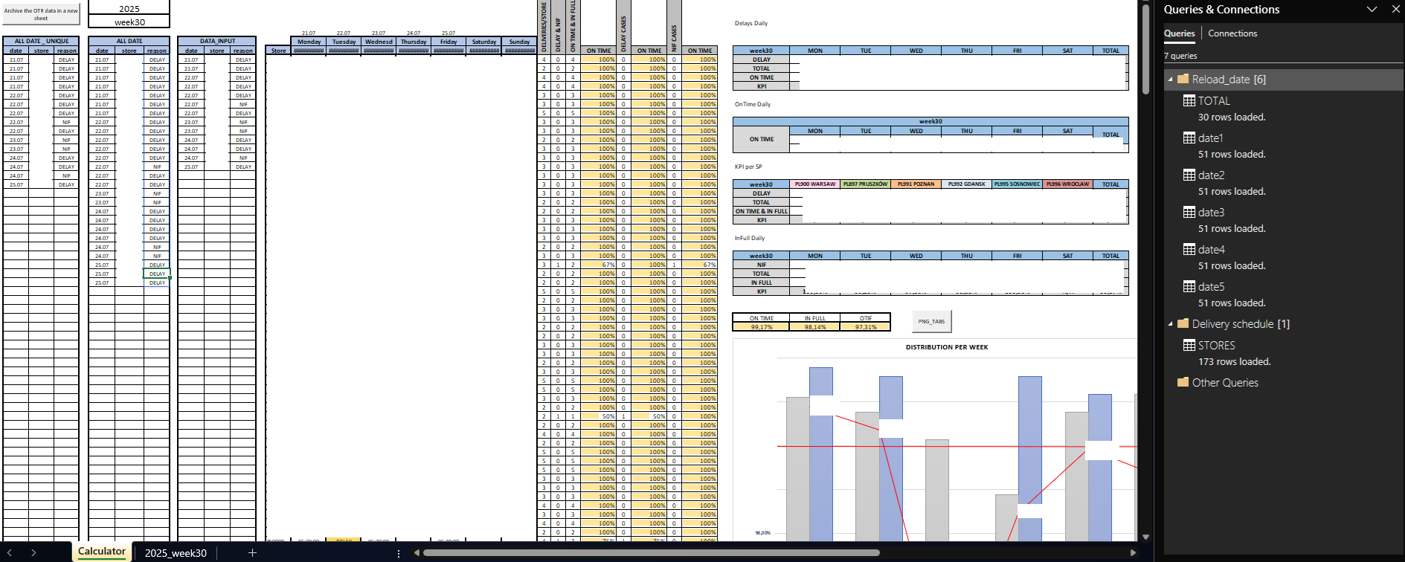Click the 173 rows loaded text

click(x=1235, y=362)
